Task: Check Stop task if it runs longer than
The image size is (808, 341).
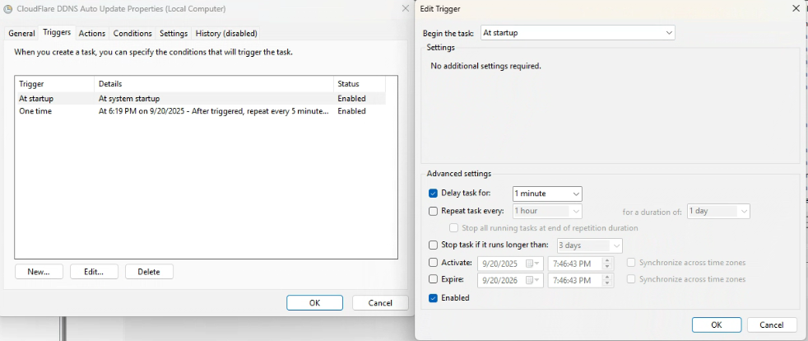Action: pos(434,245)
